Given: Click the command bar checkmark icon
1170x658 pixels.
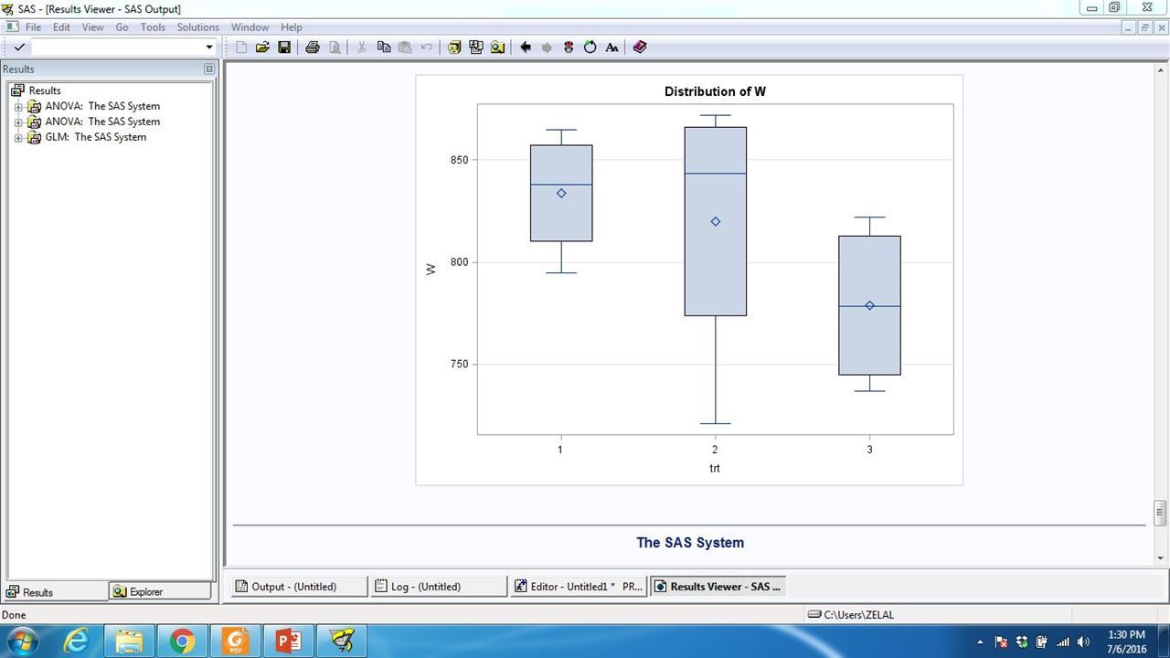Looking at the screenshot, I should tap(19, 47).
